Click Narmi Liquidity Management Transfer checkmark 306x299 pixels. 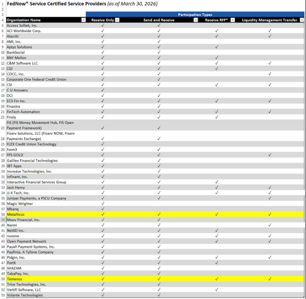(x=270, y=225)
